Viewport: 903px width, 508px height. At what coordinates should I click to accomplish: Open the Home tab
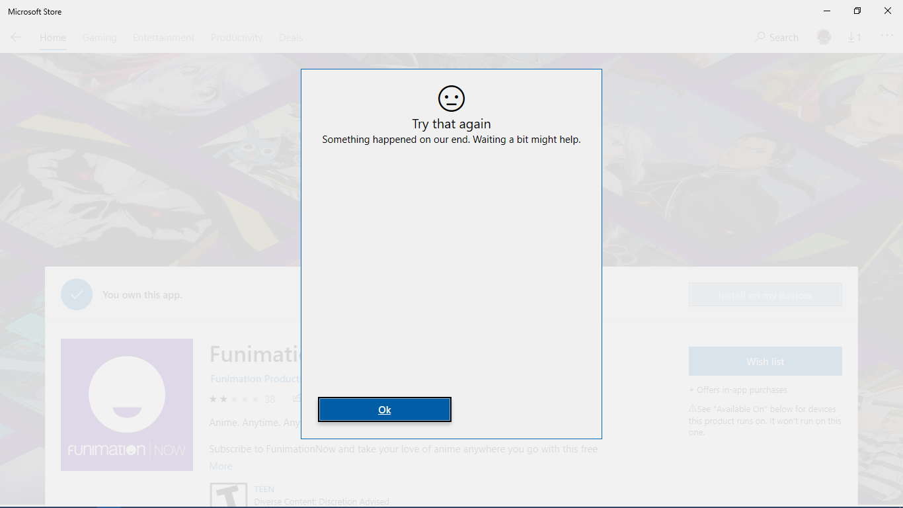click(x=53, y=38)
